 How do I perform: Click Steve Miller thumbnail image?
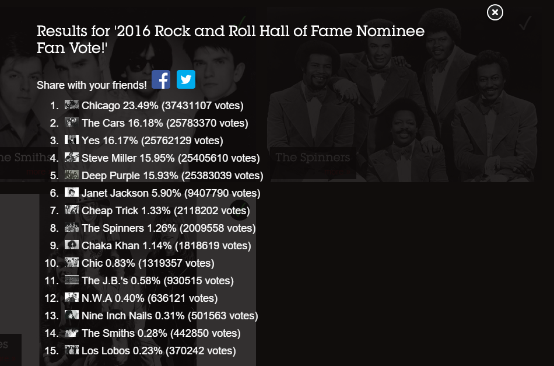[x=72, y=158]
